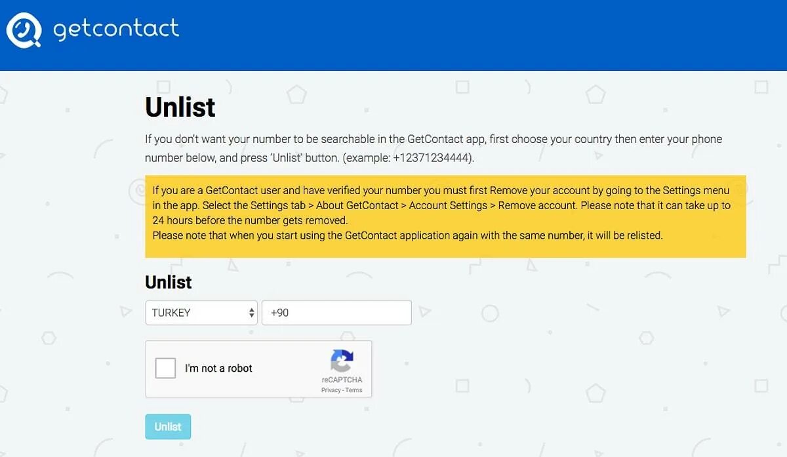
Task: Open the TURKEY country dropdown
Action: click(x=201, y=313)
